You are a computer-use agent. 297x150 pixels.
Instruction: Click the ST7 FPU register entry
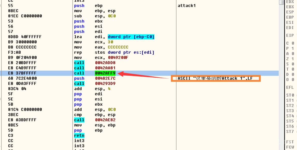tap(290, 132)
